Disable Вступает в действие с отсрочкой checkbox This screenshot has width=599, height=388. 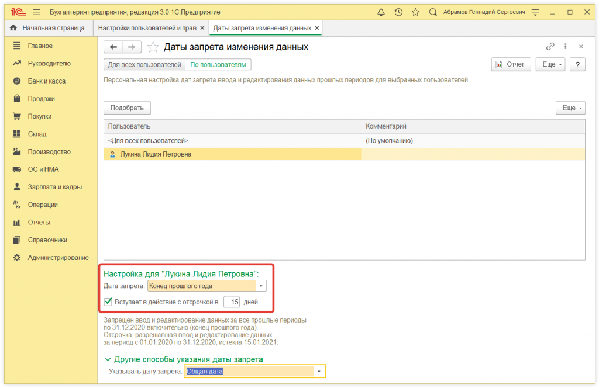(109, 302)
